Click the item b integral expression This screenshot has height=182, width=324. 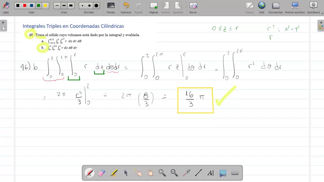62,48
